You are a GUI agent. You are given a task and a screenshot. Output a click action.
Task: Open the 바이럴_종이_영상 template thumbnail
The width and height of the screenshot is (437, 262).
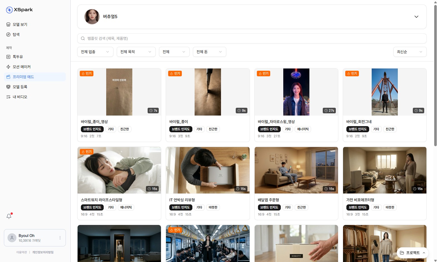point(119,92)
